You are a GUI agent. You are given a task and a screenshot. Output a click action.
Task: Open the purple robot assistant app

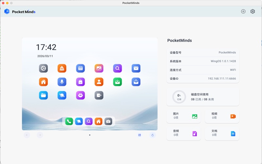click(80, 95)
